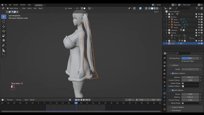Open the Window menu
204x115 pixels.
23,5
